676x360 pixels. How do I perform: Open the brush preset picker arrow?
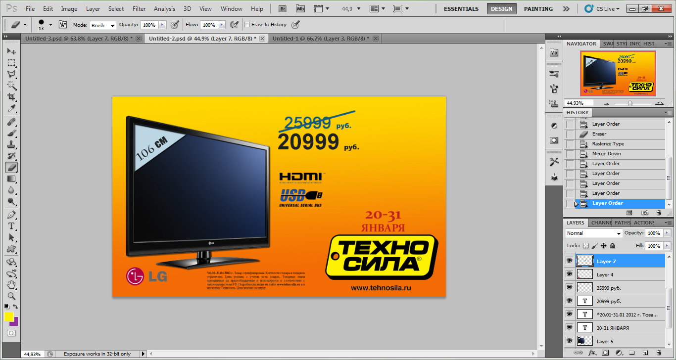(50, 25)
